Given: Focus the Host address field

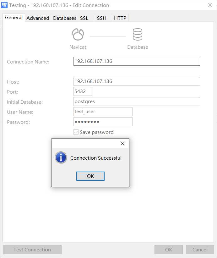Looking at the screenshot, I should tap(137, 81).
